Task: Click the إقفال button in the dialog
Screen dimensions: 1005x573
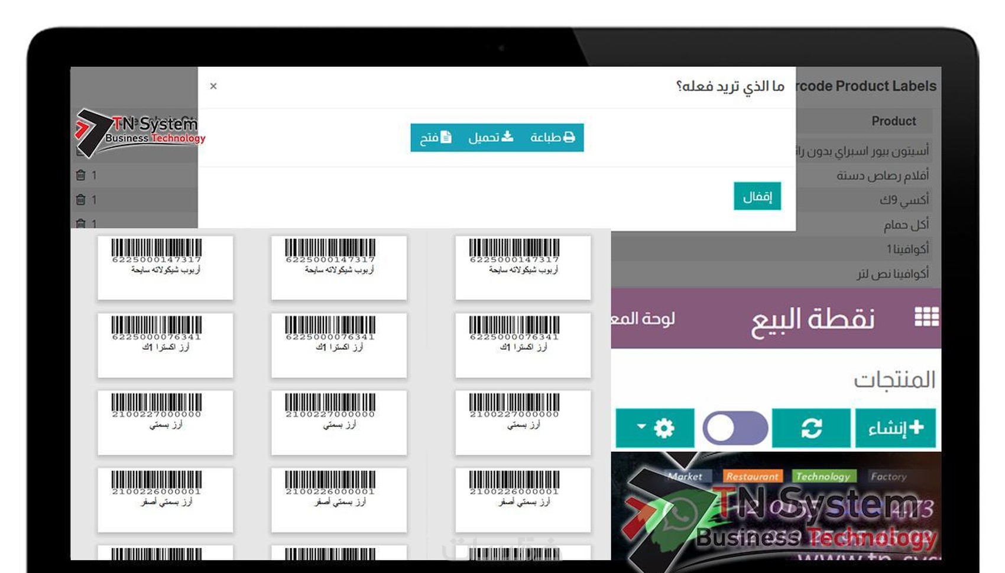Action: [757, 196]
